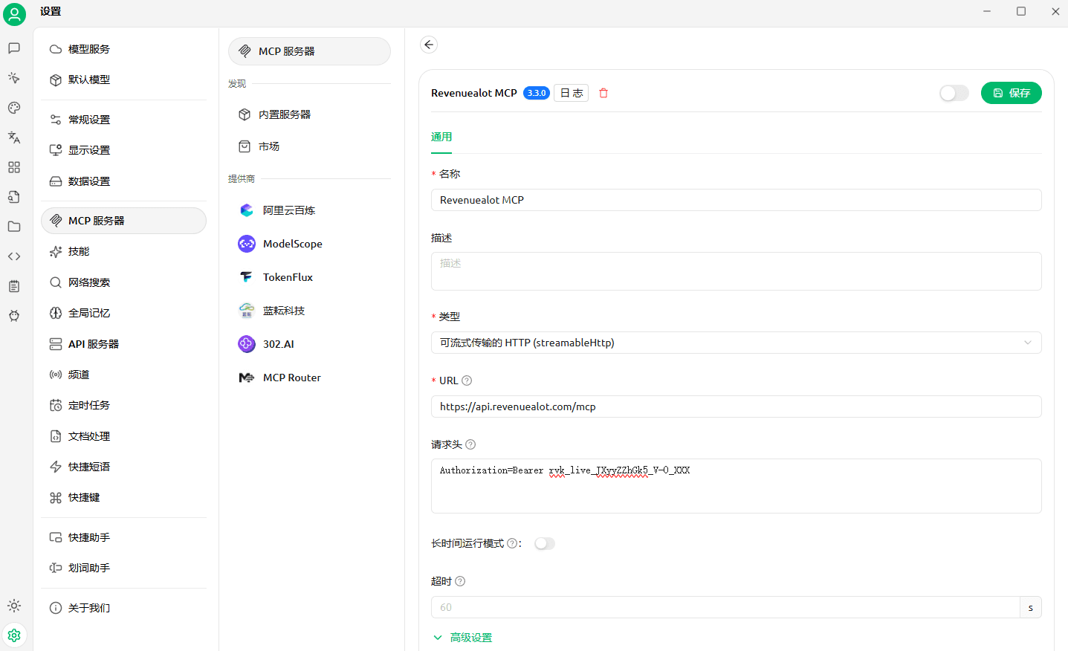Click the help icon next to URL
Viewport: 1068px width, 651px height.
tap(467, 380)
